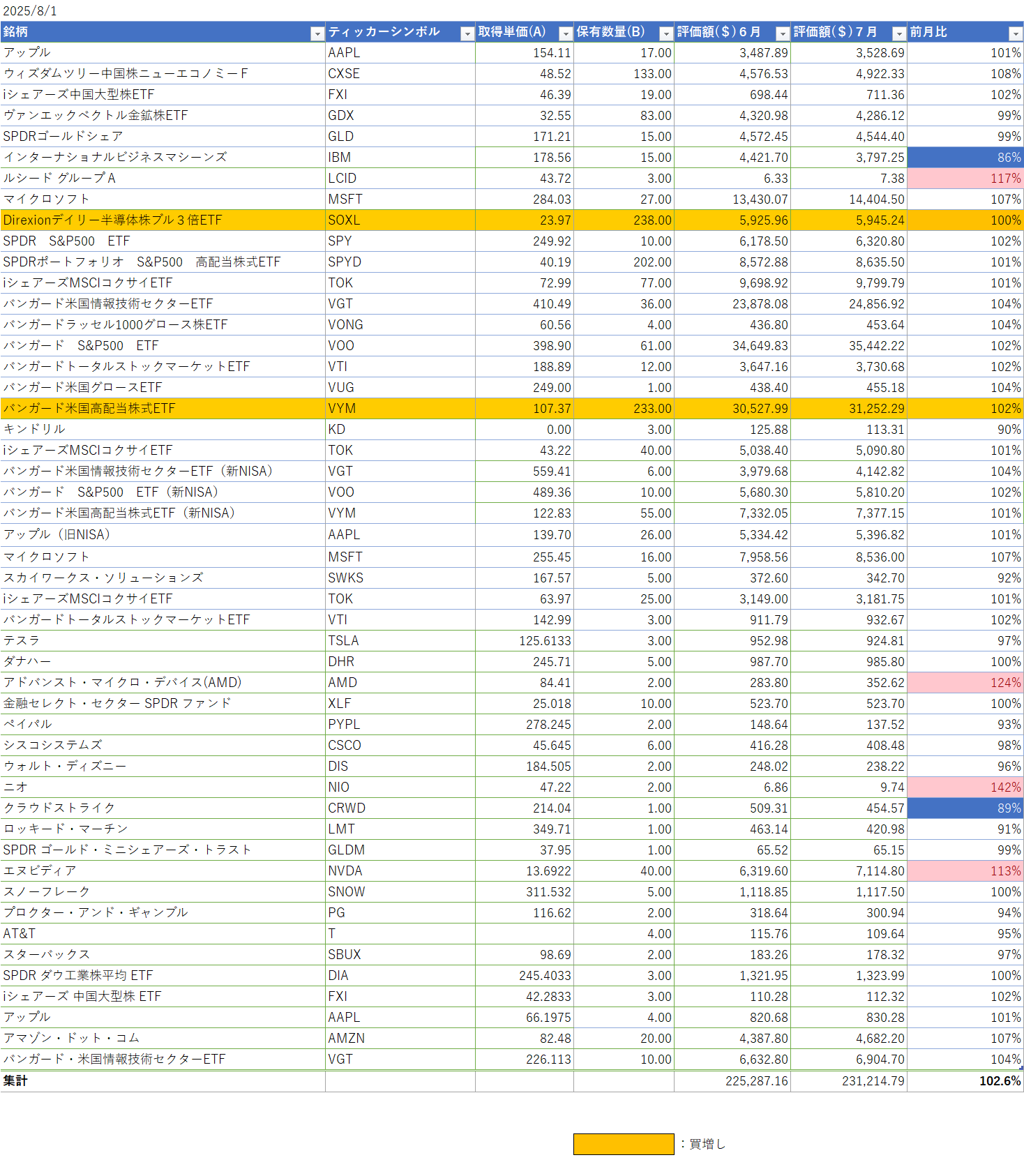Click the 31,252.29 July value cell

(x=849, y=409)
